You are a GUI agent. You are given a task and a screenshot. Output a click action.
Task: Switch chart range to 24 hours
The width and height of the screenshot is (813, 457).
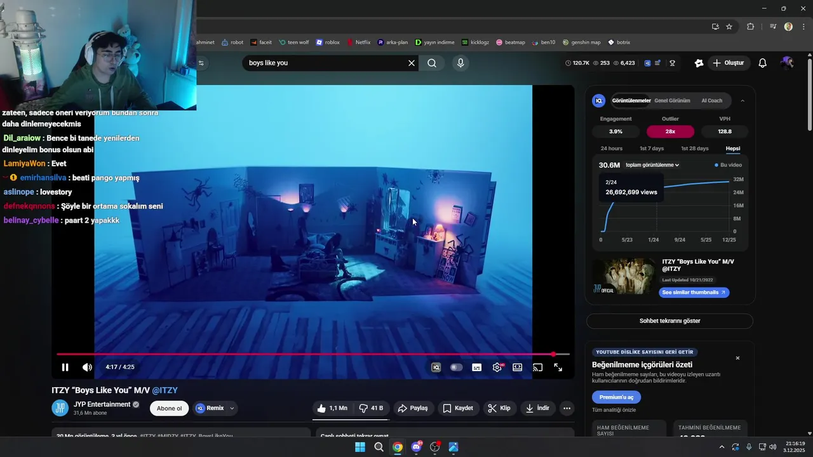click(x=612, y=149)
